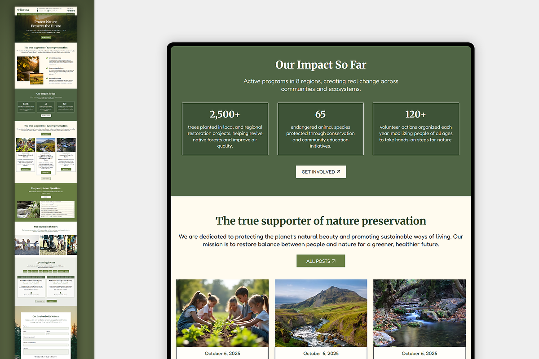Click Frequently Asked Questions heading
This screenshot has height=359, width=539.
[x=46, y=188]
